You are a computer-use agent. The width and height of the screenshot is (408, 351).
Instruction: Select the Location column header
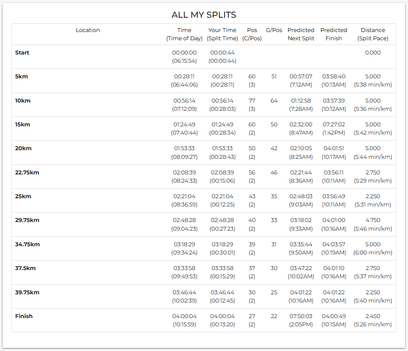[x=88, y=30]
